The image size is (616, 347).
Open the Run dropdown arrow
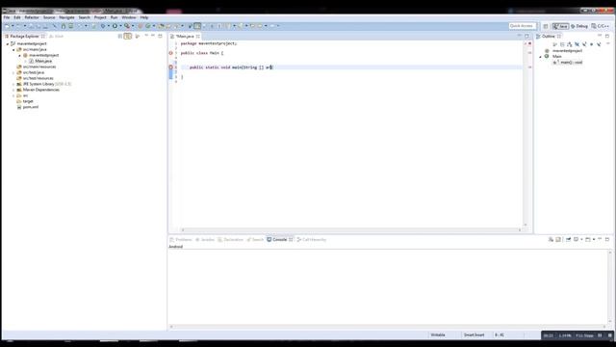click(x=120, y=26)
